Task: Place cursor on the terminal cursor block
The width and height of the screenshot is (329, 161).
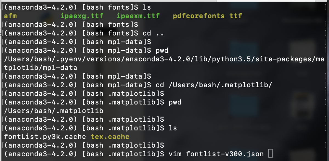Action: [x=270, y=154]
